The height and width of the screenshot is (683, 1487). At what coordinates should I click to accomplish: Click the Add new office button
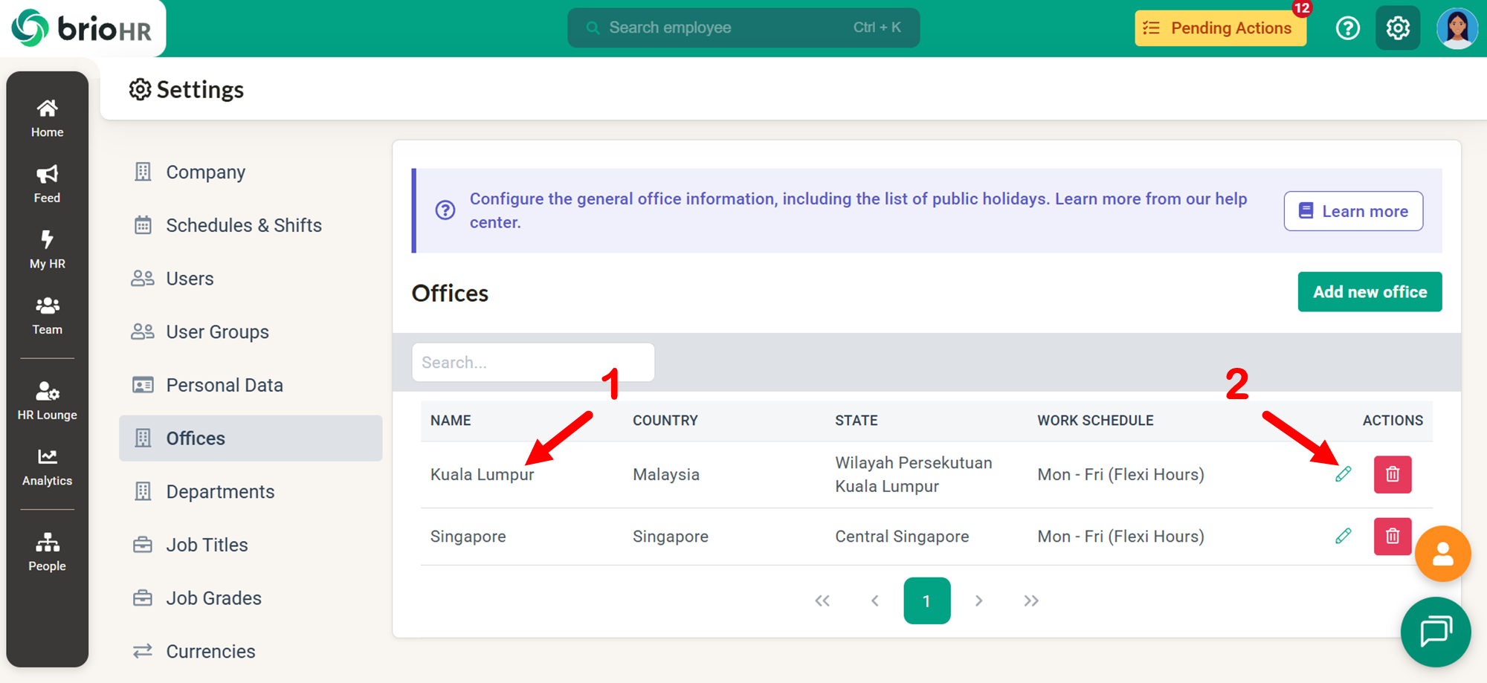click(x=1370, y=292)
